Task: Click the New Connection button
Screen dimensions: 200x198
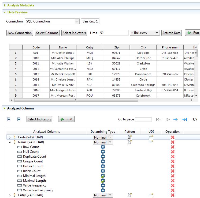Action: [x=20, y=33]
